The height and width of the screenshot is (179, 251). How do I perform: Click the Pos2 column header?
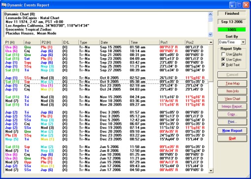point(197,42)
